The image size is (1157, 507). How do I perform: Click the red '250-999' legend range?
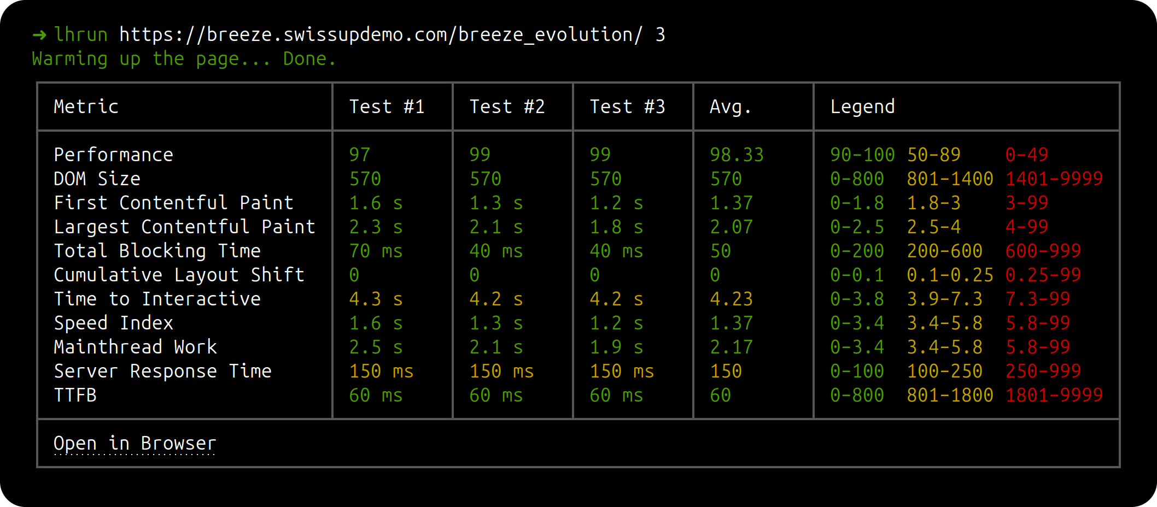pyautogui.click(x=1043, y=371)
